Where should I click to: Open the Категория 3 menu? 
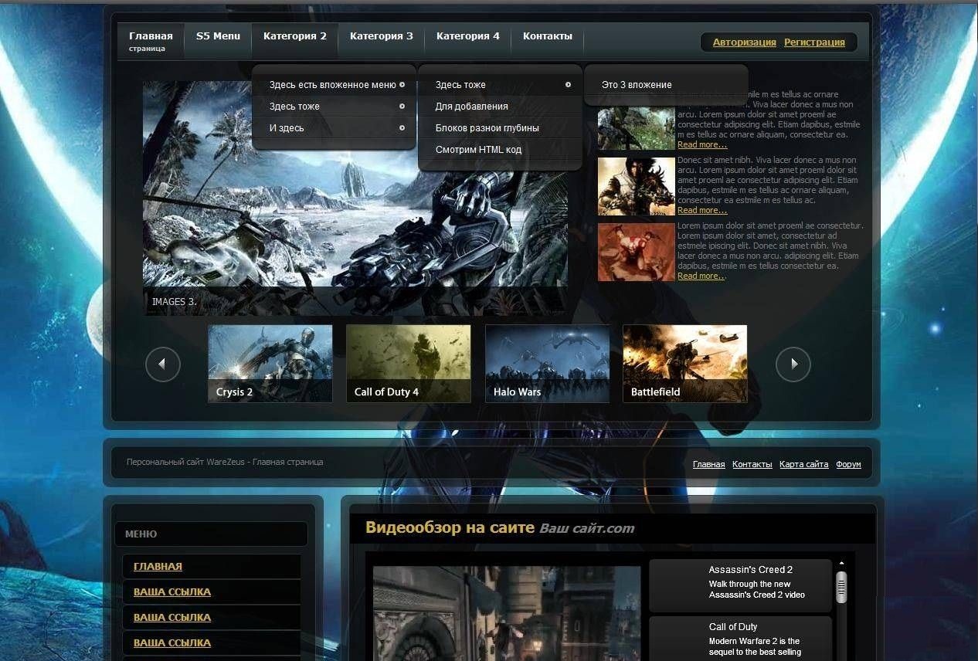click(x=382, y=36)
